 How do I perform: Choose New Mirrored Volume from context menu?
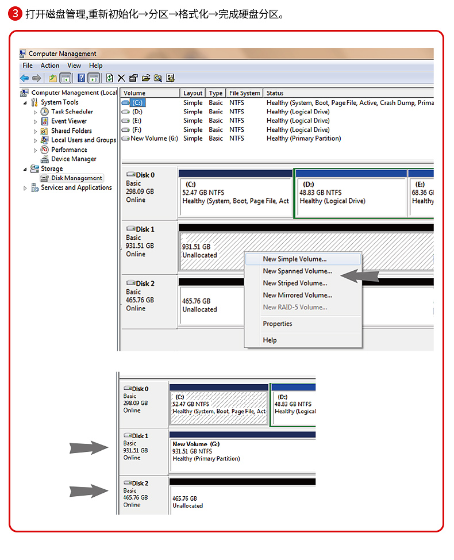[x=303, y=296]
